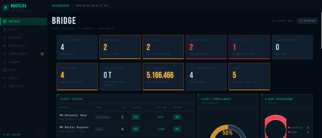Click the CII rating A for Baltic Express
The image size is (322, 138).
(123, 129)
